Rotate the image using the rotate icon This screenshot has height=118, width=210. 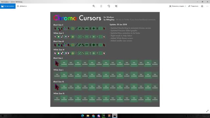click(109, 6)
